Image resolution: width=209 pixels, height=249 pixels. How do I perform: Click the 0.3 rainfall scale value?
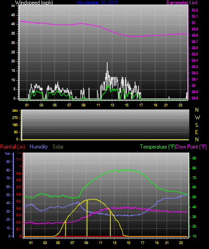tap(19, 215)
